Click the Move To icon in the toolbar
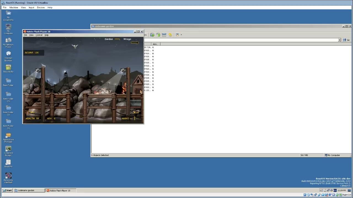Image resolution: width=353 pixels, height=198 pixels. (152, 35)
